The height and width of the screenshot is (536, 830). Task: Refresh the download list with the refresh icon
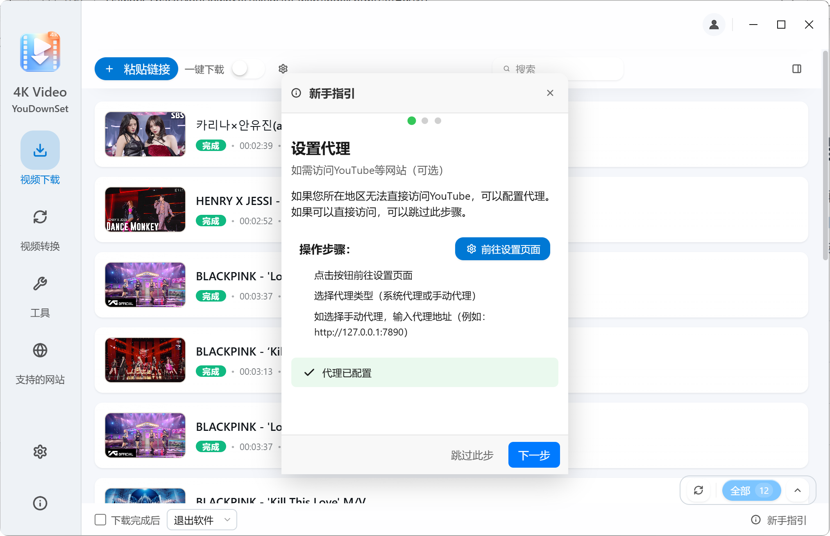point(698,490)
